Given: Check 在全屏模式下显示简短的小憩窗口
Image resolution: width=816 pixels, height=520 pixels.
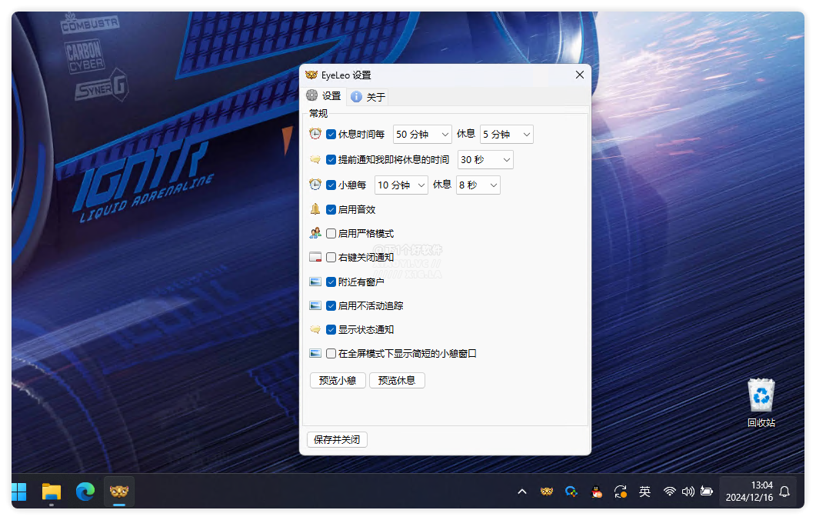Looking at the screenshot, I should point(331,354).
